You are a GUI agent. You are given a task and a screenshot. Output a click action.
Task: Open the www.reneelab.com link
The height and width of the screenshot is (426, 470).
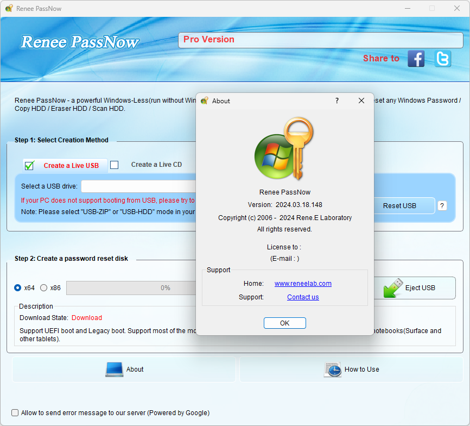[x=303, y=284]
